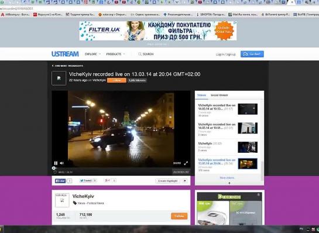This screenshot has width=319, height=233.
Task: Click orange Follow button beside video title
Action: point(116,80)
